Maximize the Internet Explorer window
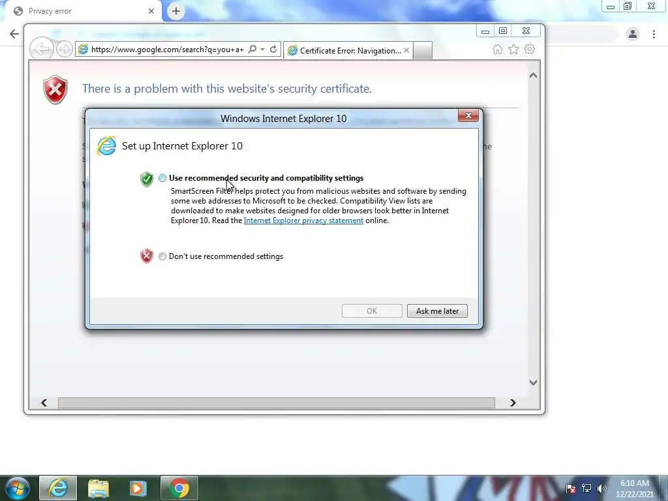The width and height of the screenshot is (668, 501). pos(503,31)
